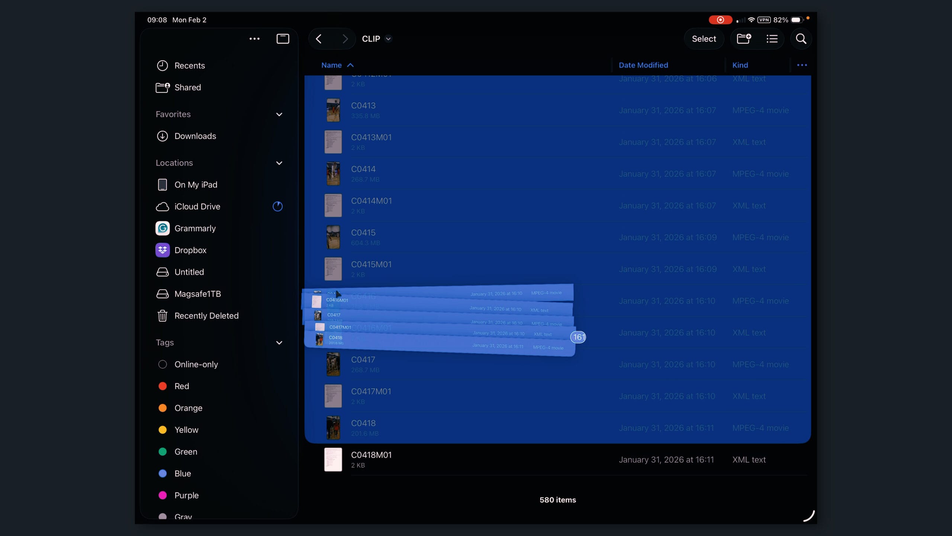Toggle the sidebar panel icon

click(283, 39)
